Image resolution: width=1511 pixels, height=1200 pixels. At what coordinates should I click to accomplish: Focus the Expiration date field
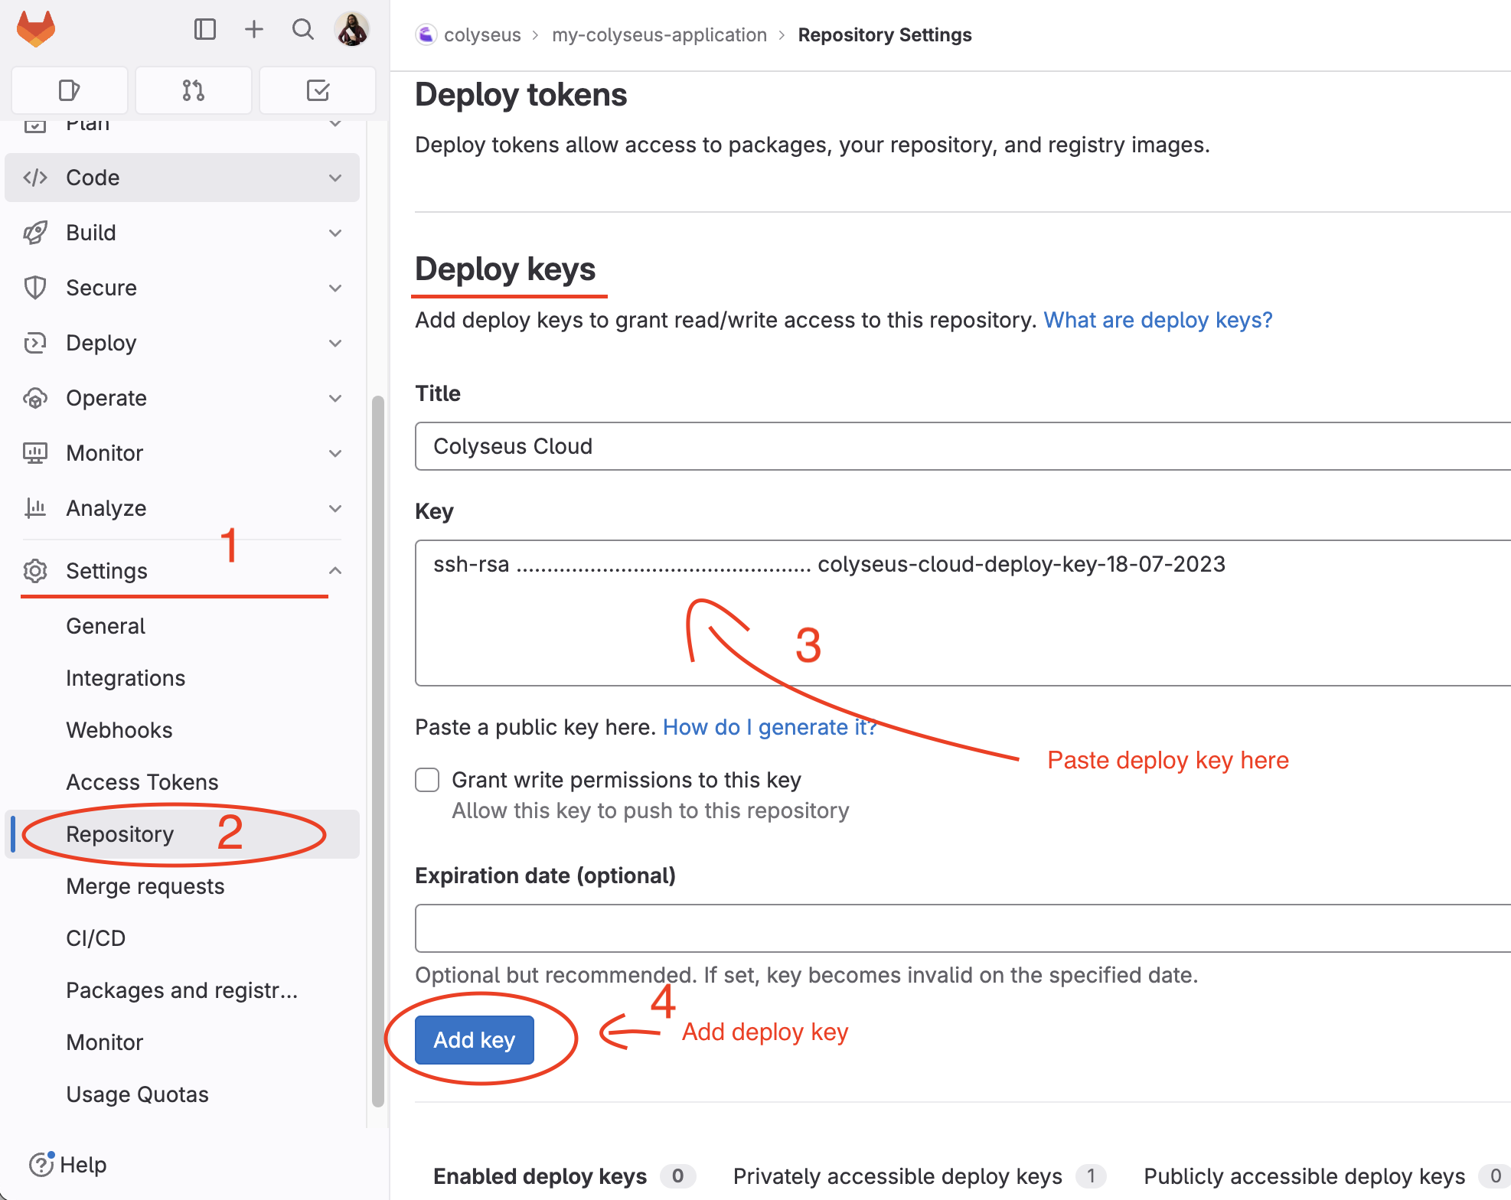(x=963, y=928)
